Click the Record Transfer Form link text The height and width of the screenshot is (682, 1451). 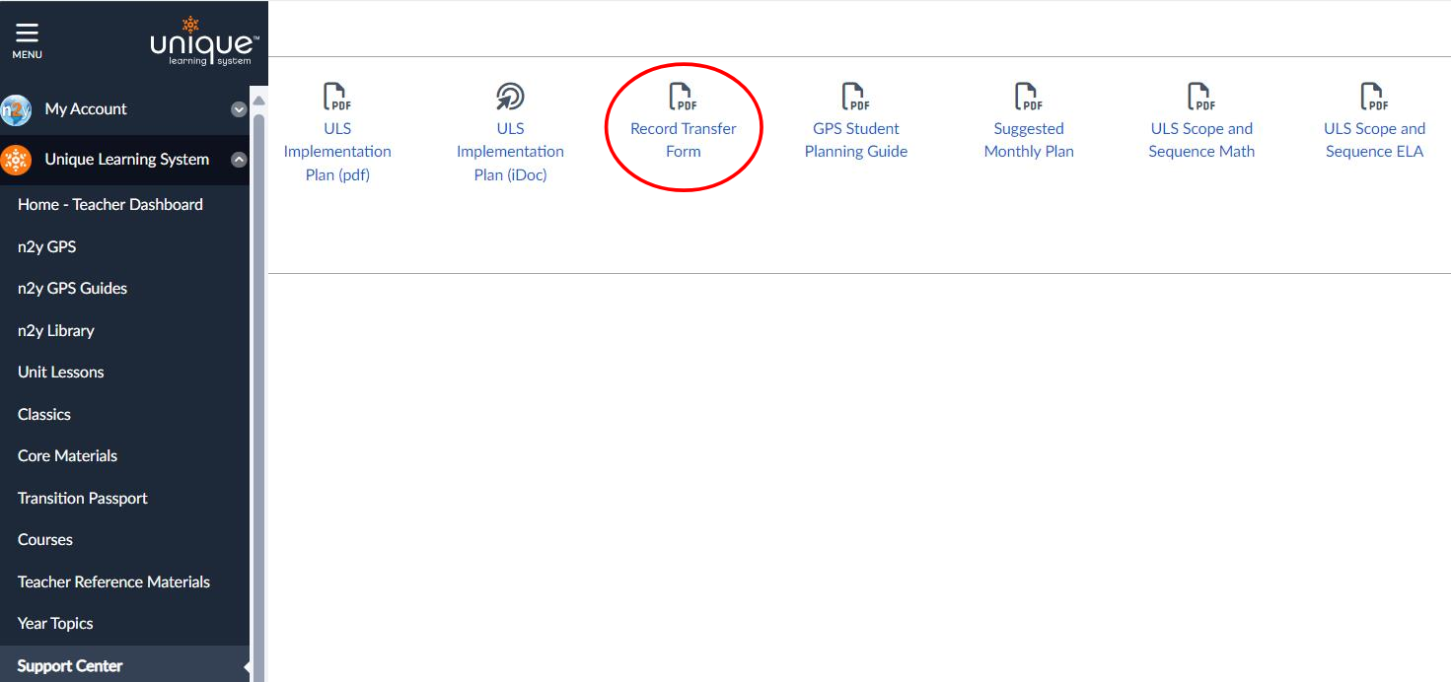click(x=684, y=140)
